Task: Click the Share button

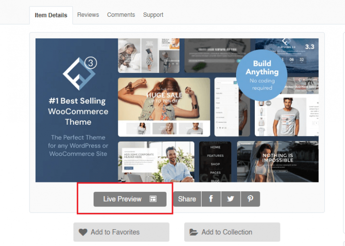Action: 187,199
